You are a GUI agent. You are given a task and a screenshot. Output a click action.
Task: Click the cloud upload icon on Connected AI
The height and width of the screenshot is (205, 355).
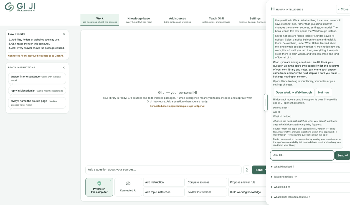tap(128, 183)
